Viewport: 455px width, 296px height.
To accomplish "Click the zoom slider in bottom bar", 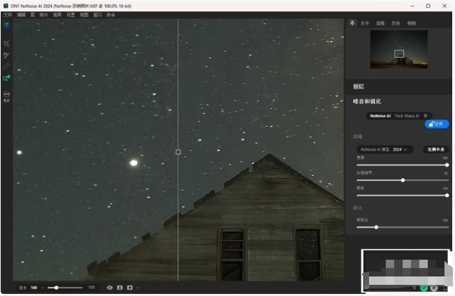I will (x=65, y=288).
